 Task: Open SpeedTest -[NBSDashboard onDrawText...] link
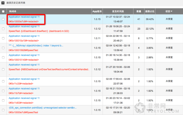pos(49,69)
